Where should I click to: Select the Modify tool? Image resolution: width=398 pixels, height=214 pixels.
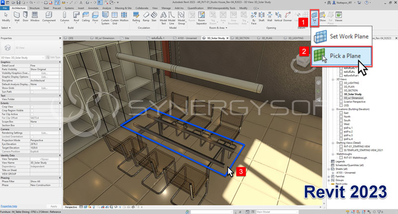coord(6,17)
